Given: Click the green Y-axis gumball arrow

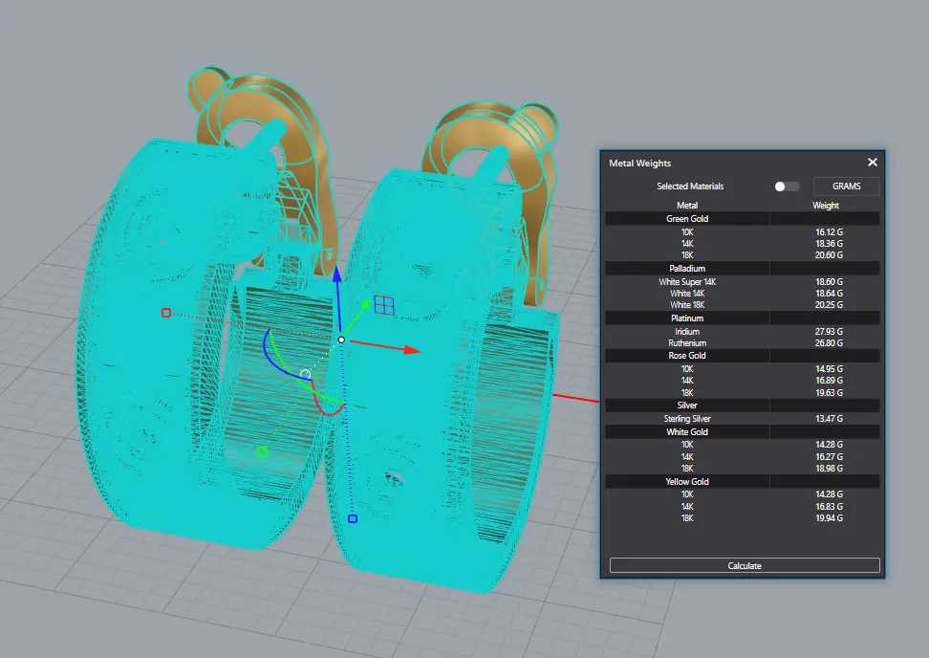Looking at the screenshot, I should click(x=365, y=305).
